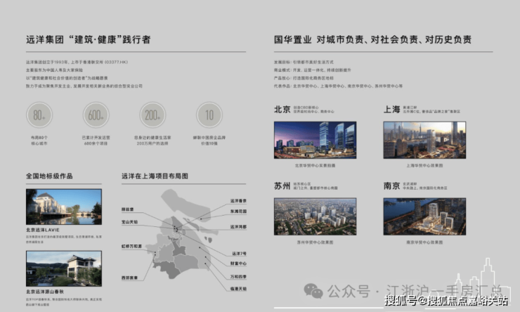
Task: Click the 远洋集团 heading title
Action: click(x=89, y=39)
